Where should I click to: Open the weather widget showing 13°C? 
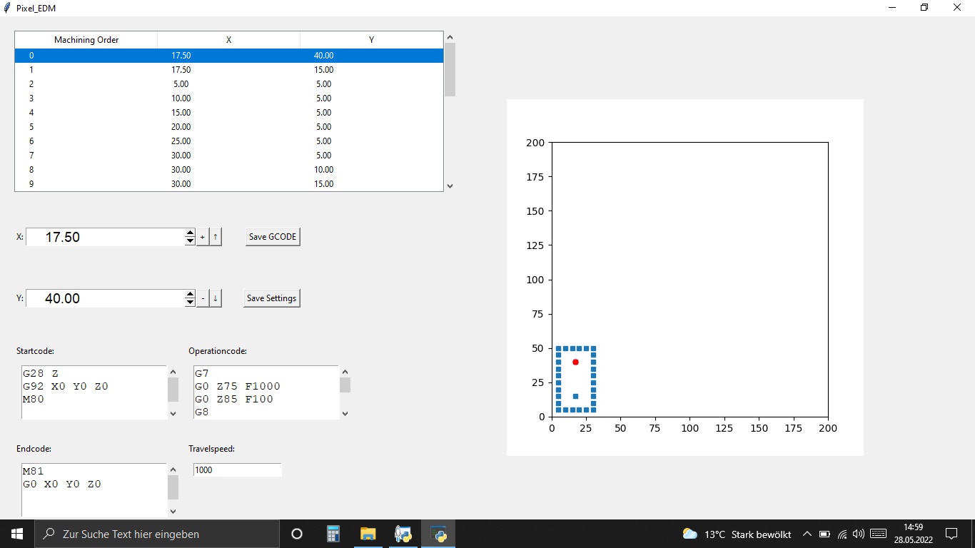737,534
